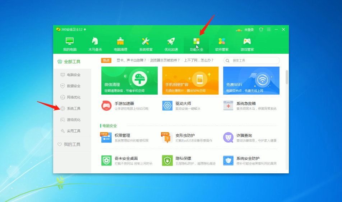Click the 变形虫防护 title text
342x202 pixels.
click(185, 135)
